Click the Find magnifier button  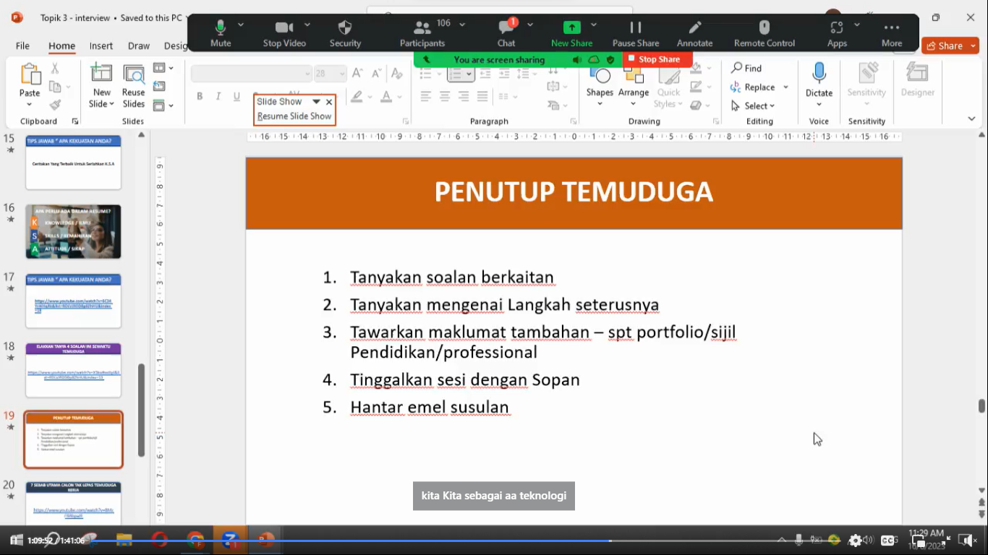[746, 68]
